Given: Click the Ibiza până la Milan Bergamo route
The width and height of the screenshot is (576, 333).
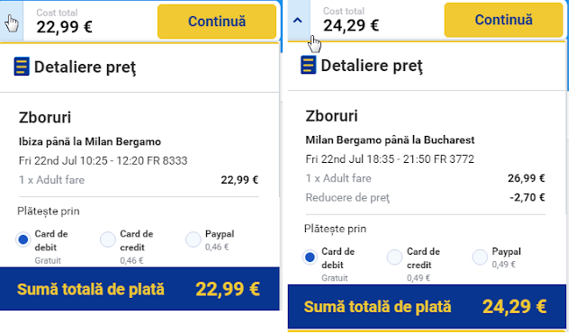Looking at the screenshot, I should pyautogui.click(x=90, y=141).
